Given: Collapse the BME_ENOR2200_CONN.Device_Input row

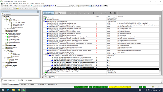Looking at the screenshot, I should coord(44,21).
